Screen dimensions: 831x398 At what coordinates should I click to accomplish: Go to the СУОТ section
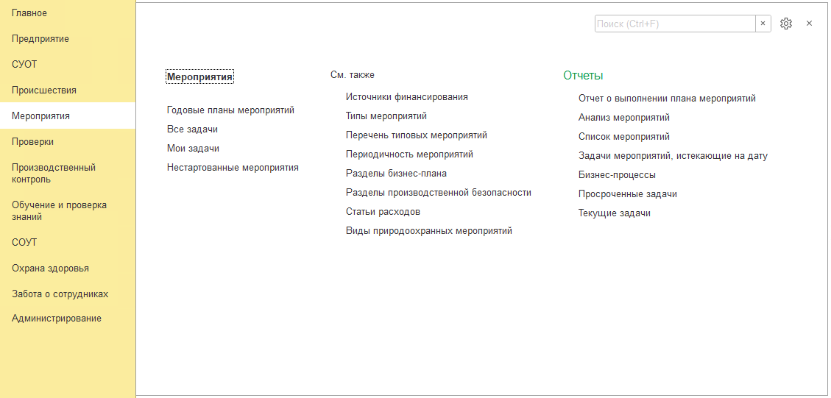point(24,65)
